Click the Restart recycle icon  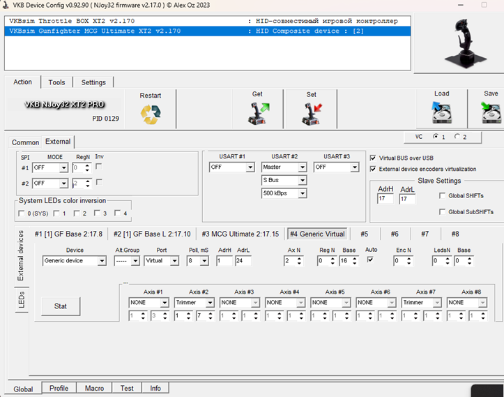(x=151, y=114)
